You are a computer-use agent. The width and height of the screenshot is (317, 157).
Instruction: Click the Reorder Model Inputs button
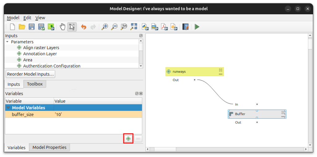pyautogui.click(x=31, y=74)
